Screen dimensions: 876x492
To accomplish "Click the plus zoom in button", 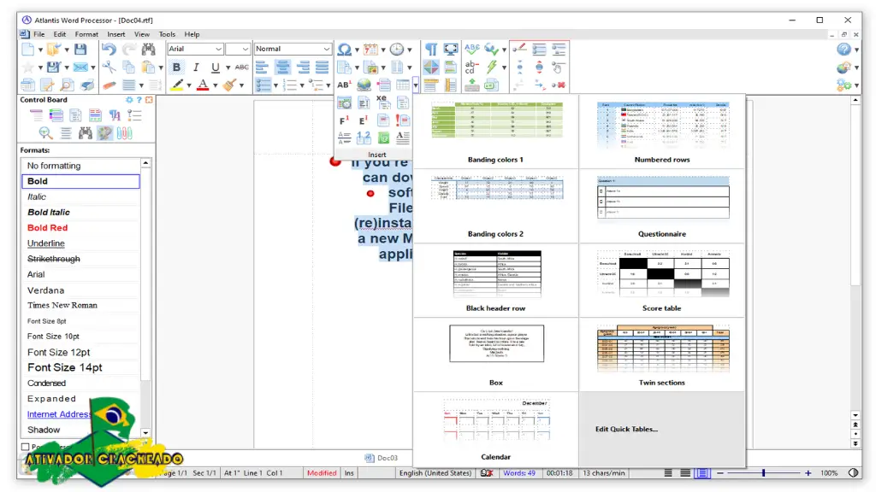I will pyautogui.click(x=808, y=473).
